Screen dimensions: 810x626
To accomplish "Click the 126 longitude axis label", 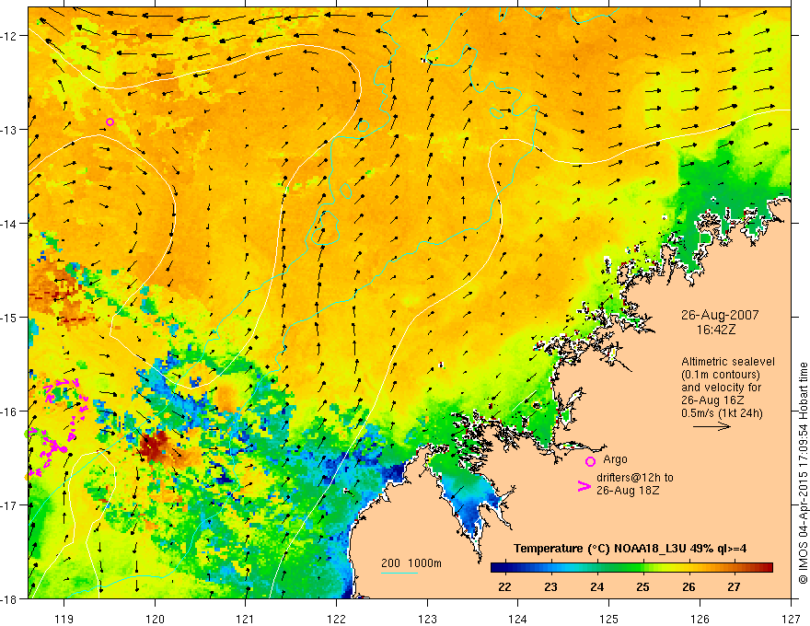I will (700, 619).
